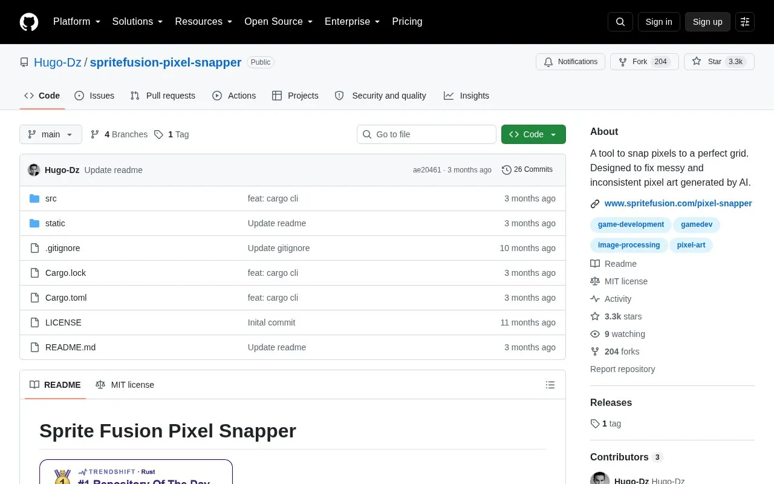Click the Trendshift badge image
Screen dimensions: 774x484
(x=136, y=472)
